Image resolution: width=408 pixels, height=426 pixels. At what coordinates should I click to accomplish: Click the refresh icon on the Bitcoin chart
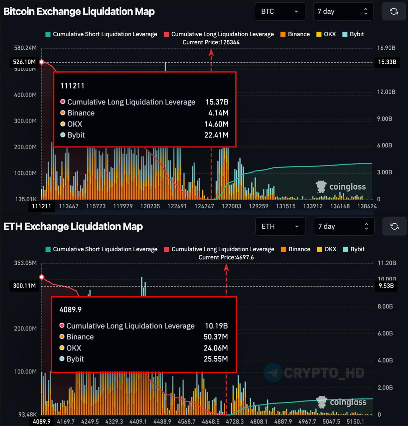pos(394,12)
